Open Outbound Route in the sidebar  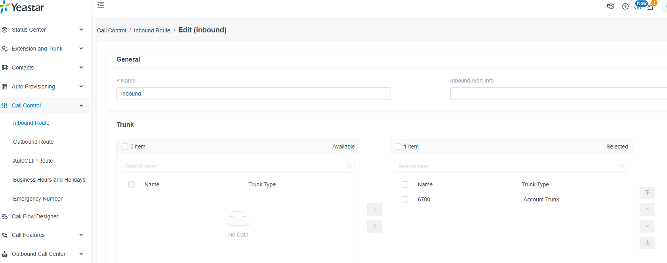33,142
